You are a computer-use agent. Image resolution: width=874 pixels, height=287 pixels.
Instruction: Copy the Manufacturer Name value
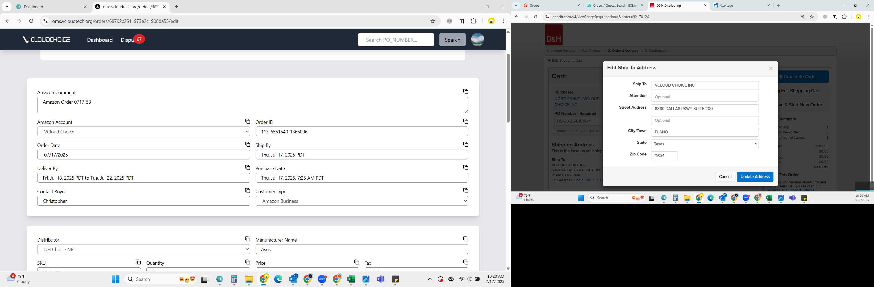point(465,239)
